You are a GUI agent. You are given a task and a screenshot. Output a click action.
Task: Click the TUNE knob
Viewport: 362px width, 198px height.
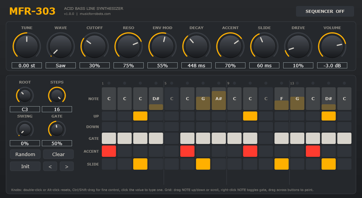[x=27, y=46]
